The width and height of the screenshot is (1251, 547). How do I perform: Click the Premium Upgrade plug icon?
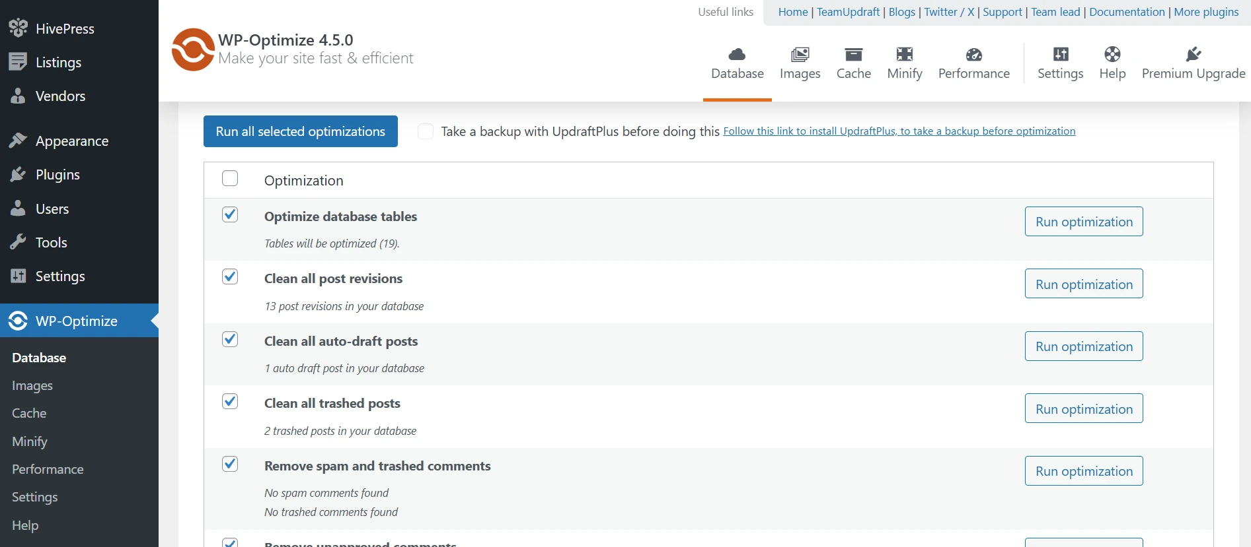pos(1193,54)
